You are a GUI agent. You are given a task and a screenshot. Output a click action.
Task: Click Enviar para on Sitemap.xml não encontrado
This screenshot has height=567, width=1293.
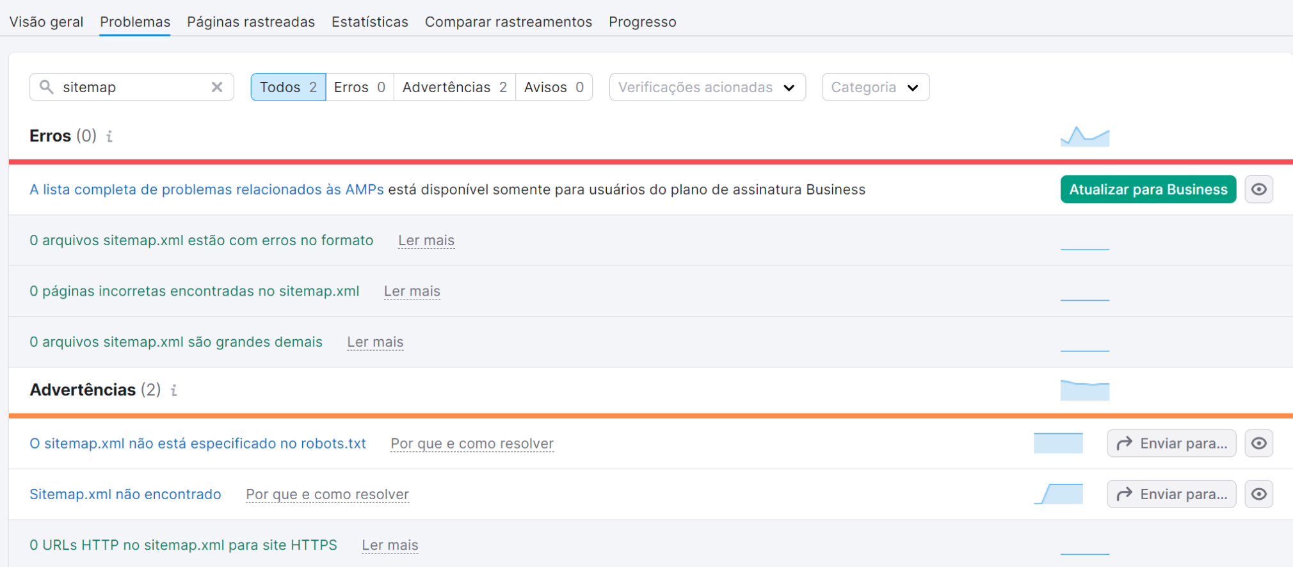tap(1171, 494)
